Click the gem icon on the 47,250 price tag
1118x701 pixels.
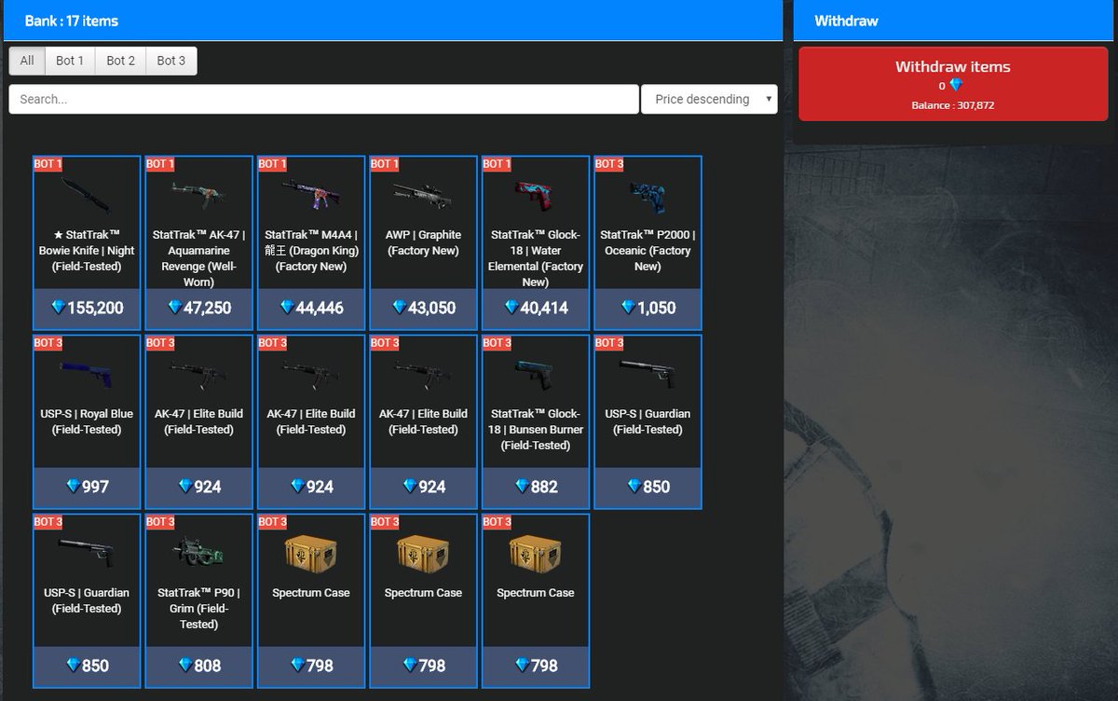point(175,309)
